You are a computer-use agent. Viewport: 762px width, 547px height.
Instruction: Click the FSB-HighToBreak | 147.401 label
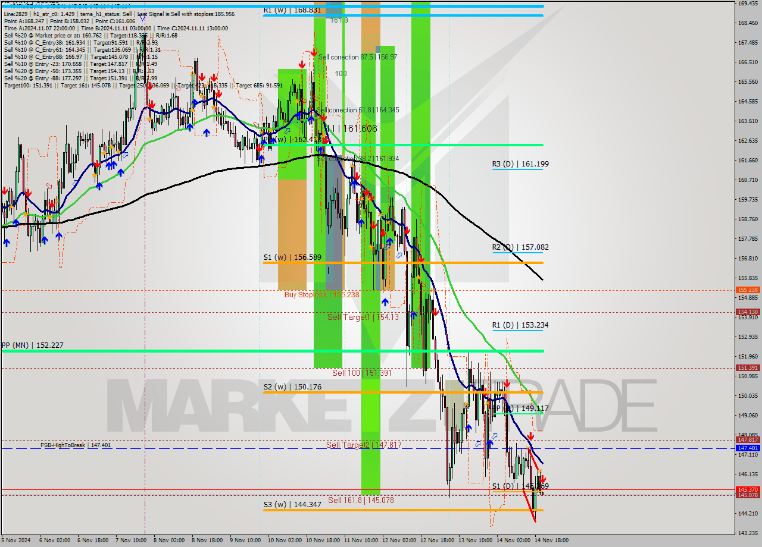(x=76, y=445)
